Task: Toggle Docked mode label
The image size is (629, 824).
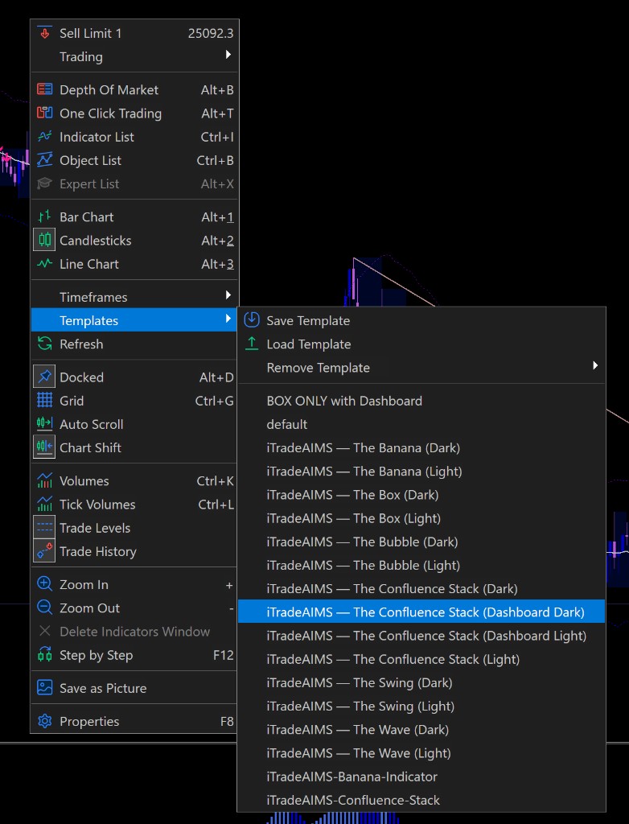Action: (x=81, y=377)
